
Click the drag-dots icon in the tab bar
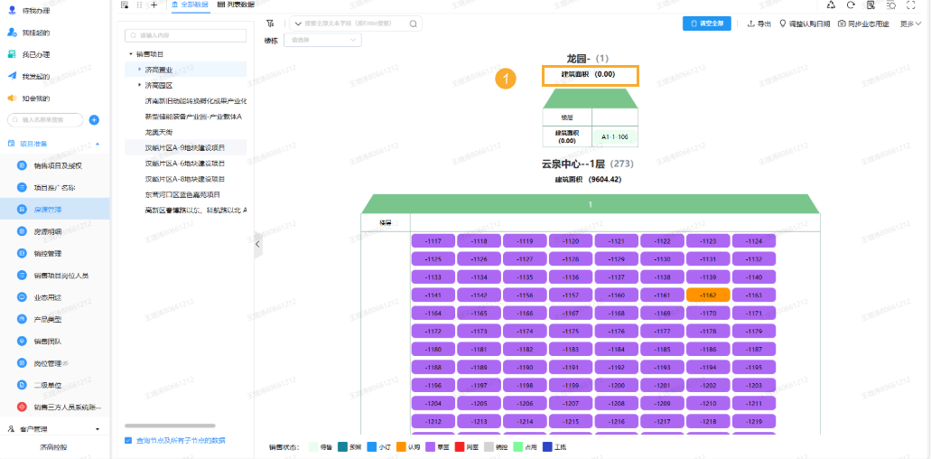tap(140, 5)
